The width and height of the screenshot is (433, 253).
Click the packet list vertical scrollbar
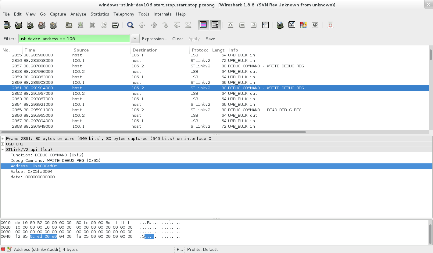(431, 55)
